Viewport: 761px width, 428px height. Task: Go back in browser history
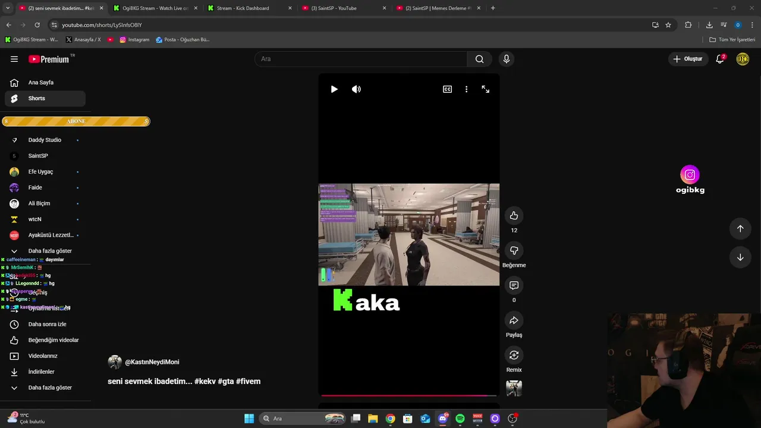pyautogui.click(x=8, y=25)
